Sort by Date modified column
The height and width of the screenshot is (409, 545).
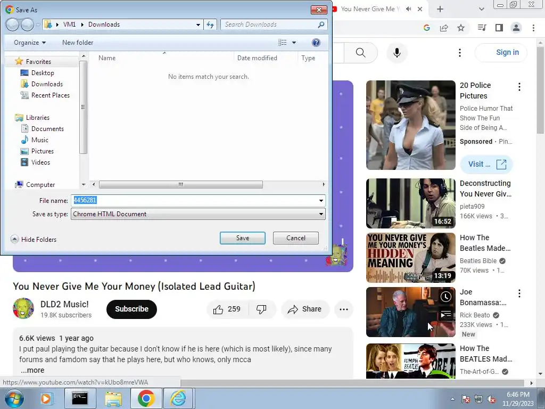[257, 58]
